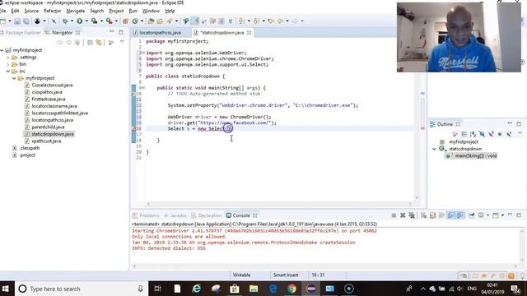Viewport: 527px width, 296px height.
Task: Collapse the myfirstproject package folder
Action: [x=14, y=78]
